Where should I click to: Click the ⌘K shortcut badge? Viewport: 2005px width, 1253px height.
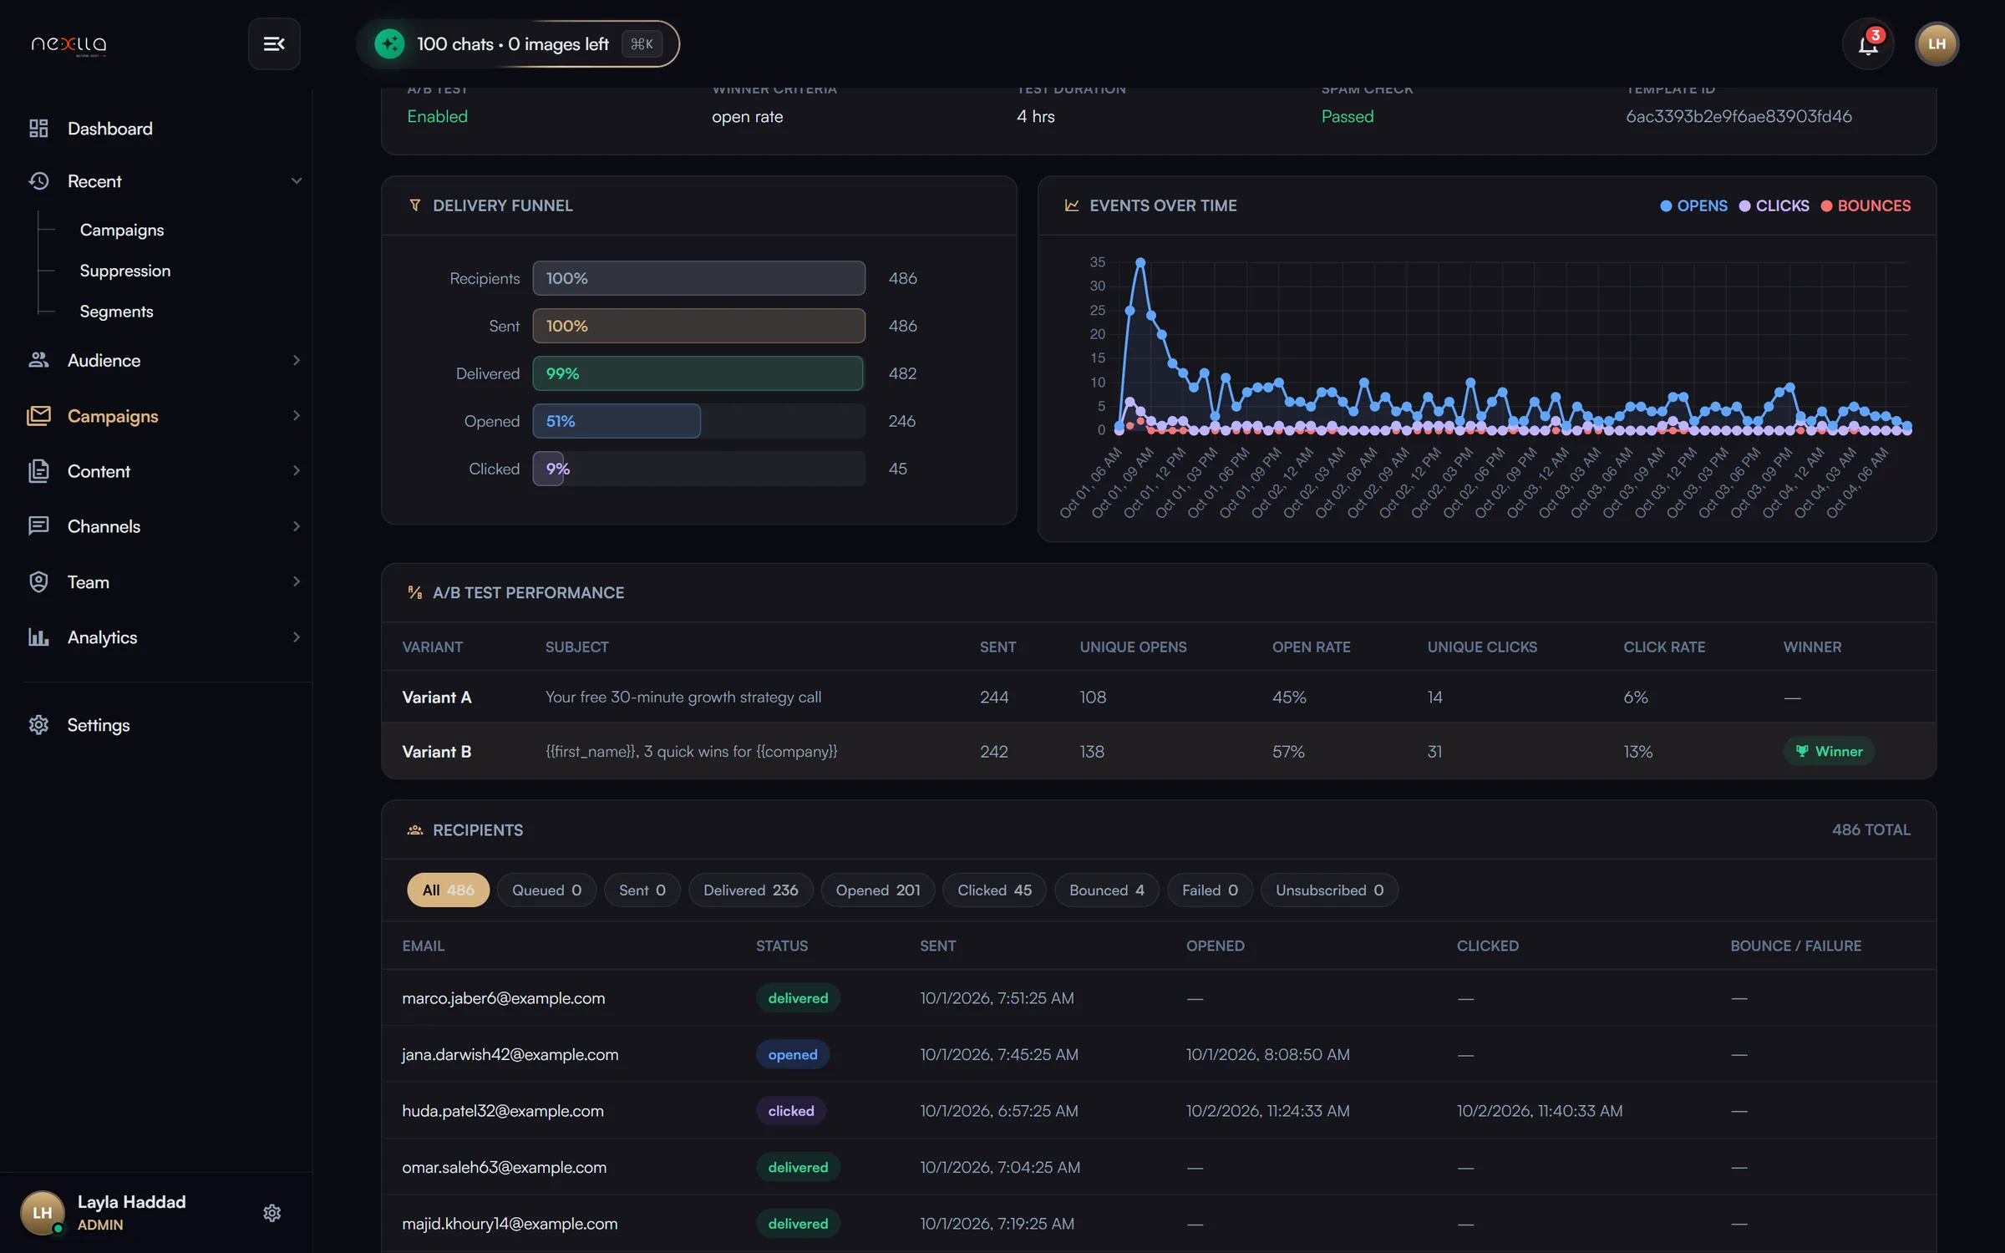click(642, 43)
